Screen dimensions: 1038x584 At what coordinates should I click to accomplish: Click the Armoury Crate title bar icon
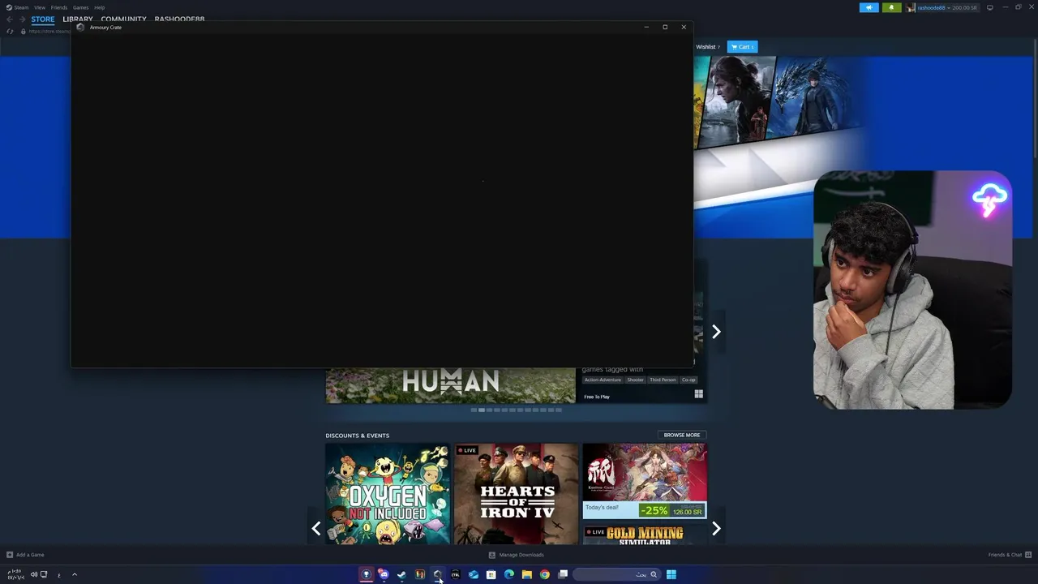80,27
